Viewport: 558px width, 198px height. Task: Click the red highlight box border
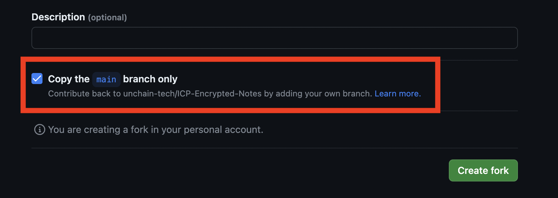coord(230,59)
